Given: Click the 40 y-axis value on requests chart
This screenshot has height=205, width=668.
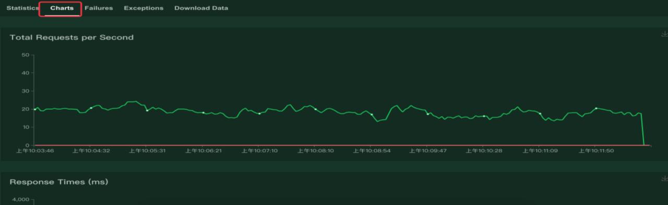Looking at the screenshot, I should [26, 73].
